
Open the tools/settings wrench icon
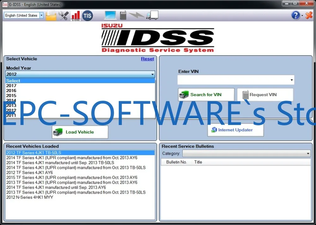point(63,15)
